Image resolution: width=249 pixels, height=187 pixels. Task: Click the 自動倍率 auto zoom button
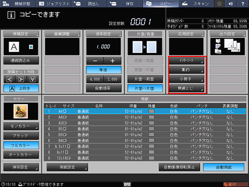[x=104, y=88]
